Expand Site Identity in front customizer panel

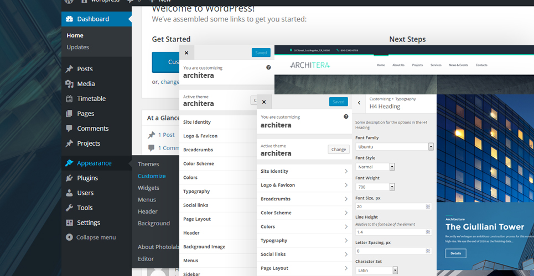pyautogui.click(x=304, y=171)
